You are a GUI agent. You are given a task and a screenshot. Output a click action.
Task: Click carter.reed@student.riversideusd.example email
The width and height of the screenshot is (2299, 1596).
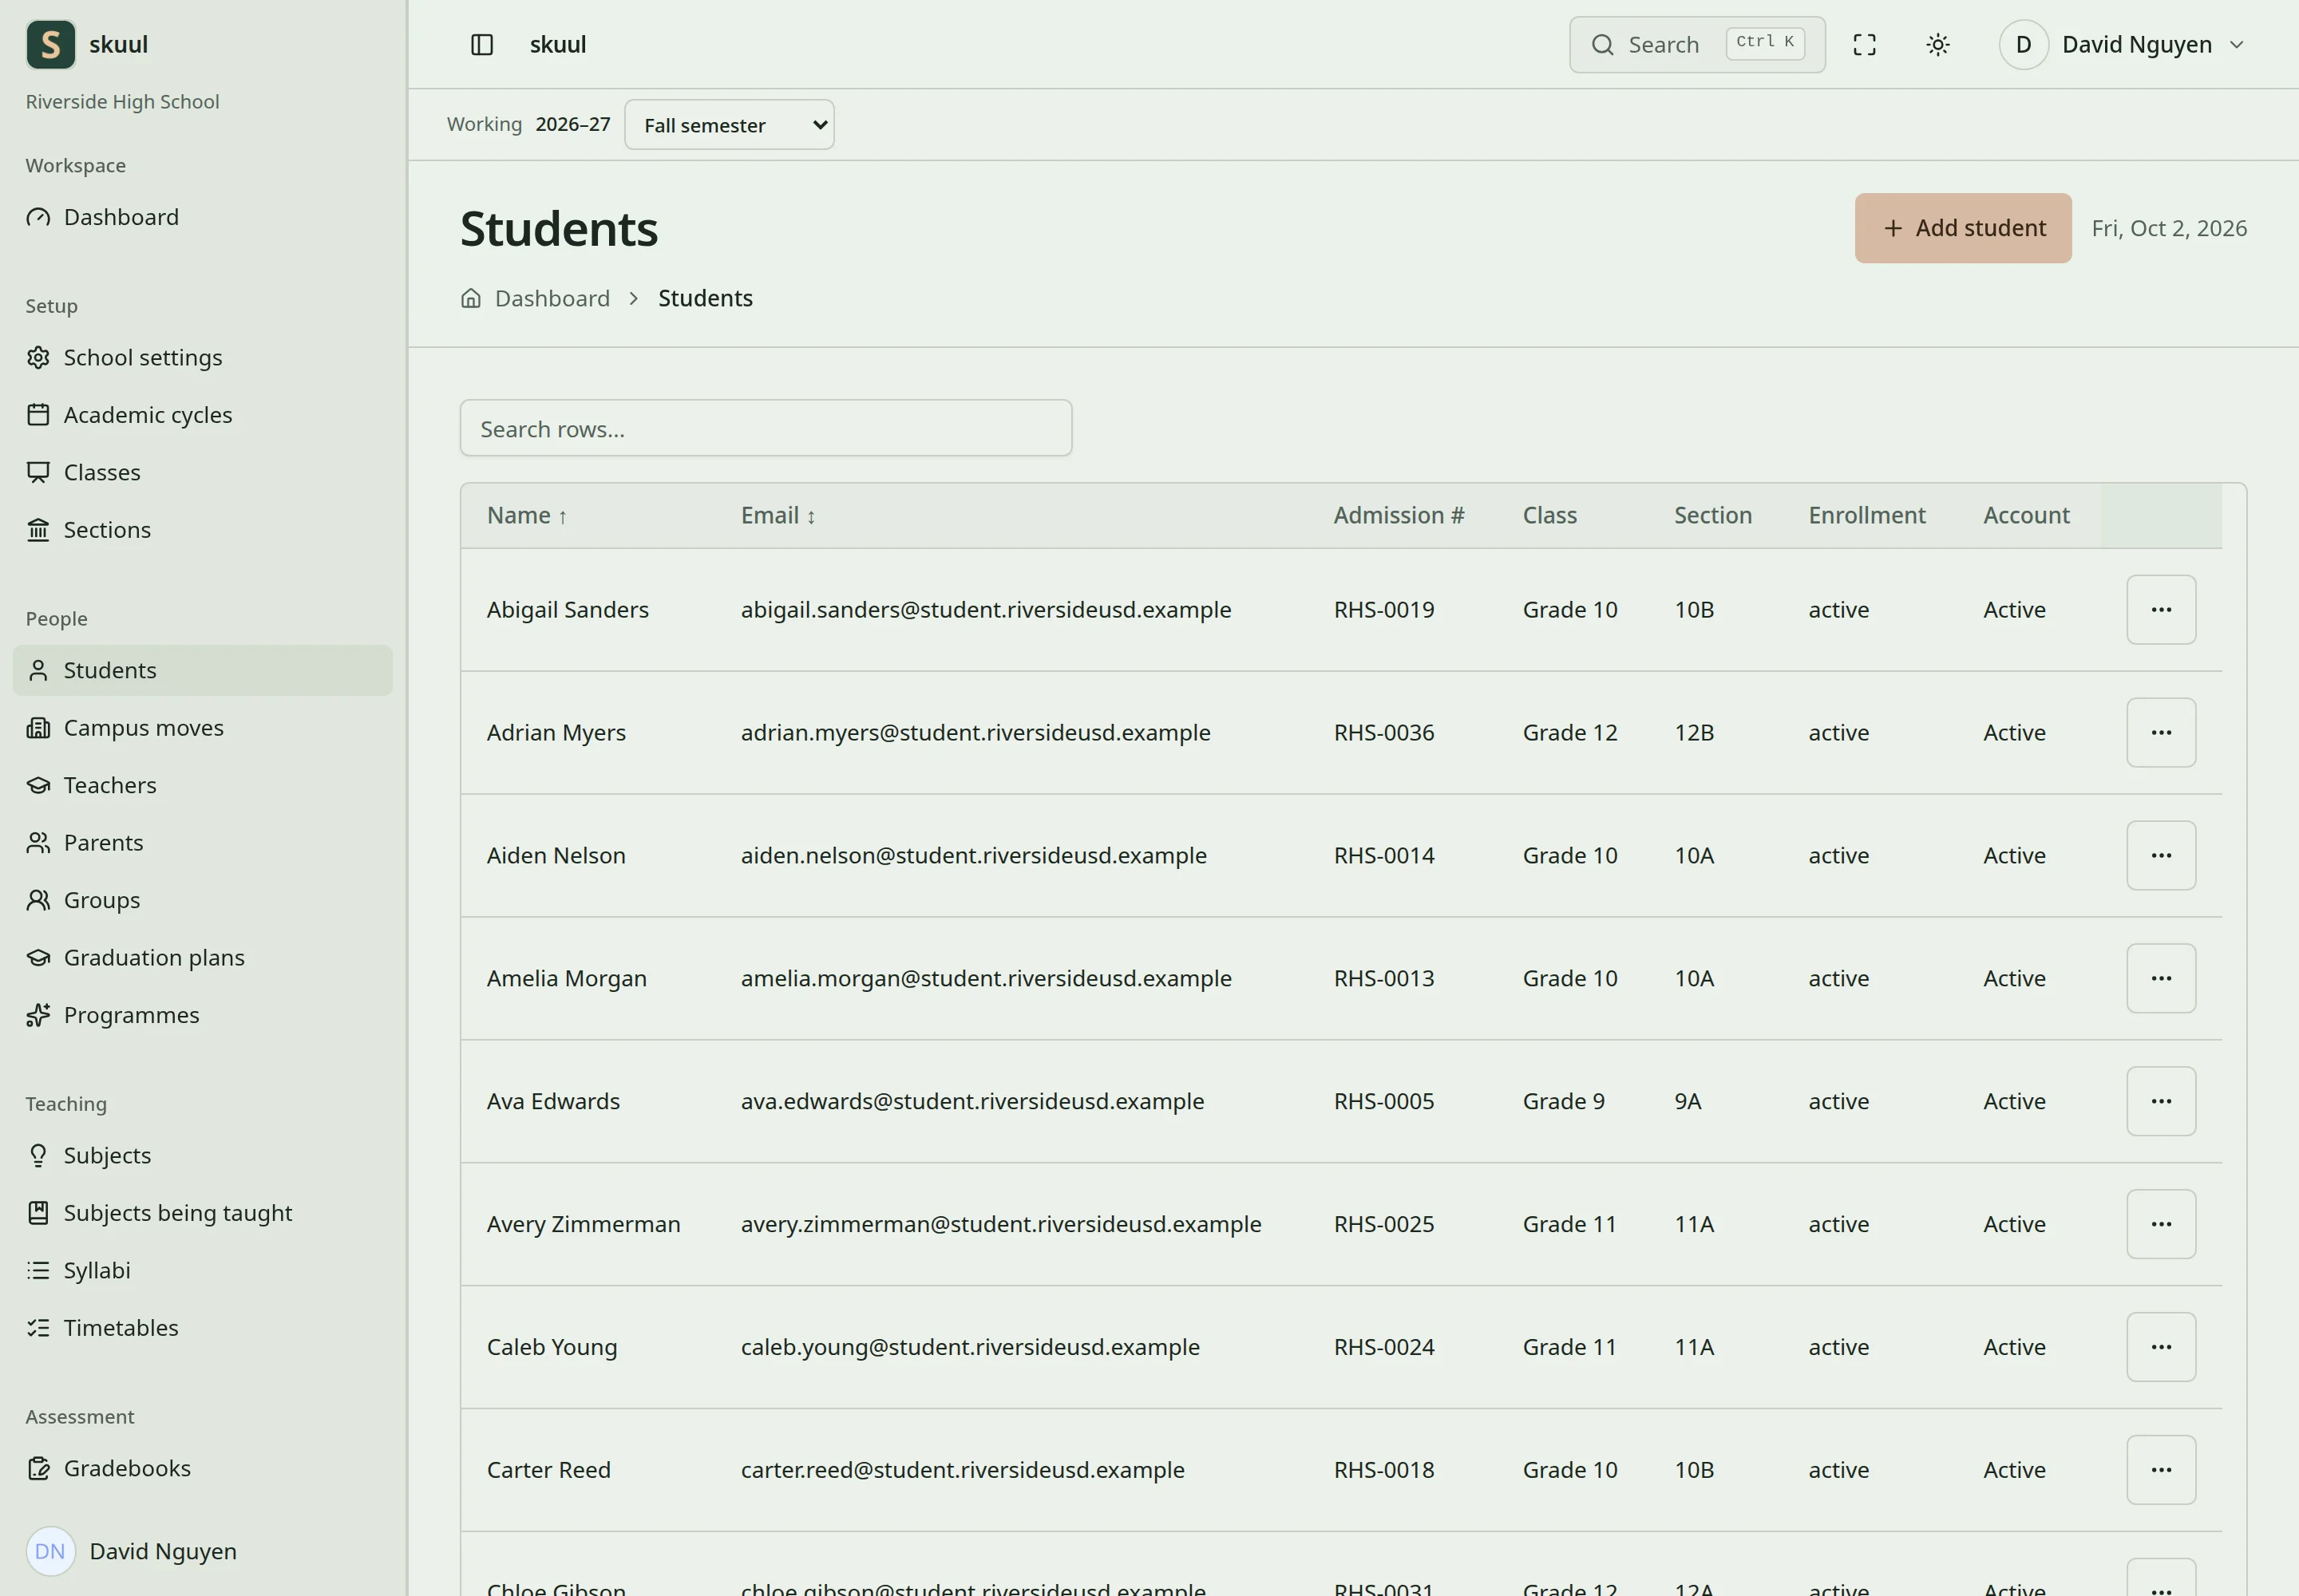coord(963,1470)
